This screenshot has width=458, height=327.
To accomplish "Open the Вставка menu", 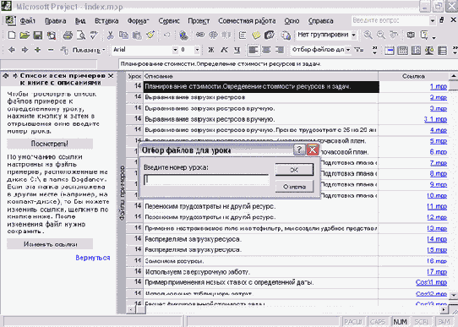I will tap(106, 21).
